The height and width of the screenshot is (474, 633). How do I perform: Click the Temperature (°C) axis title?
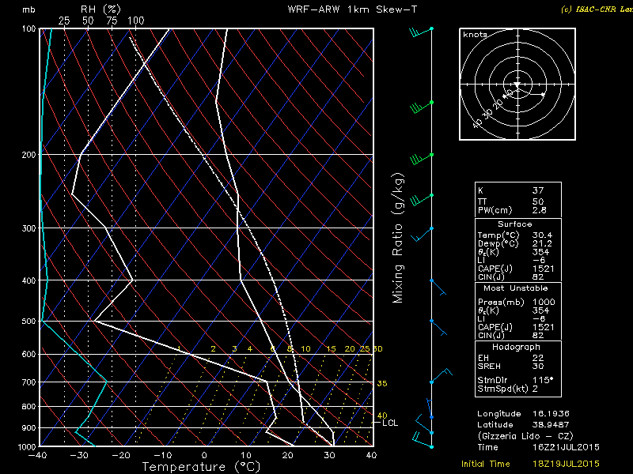point(202,467)
